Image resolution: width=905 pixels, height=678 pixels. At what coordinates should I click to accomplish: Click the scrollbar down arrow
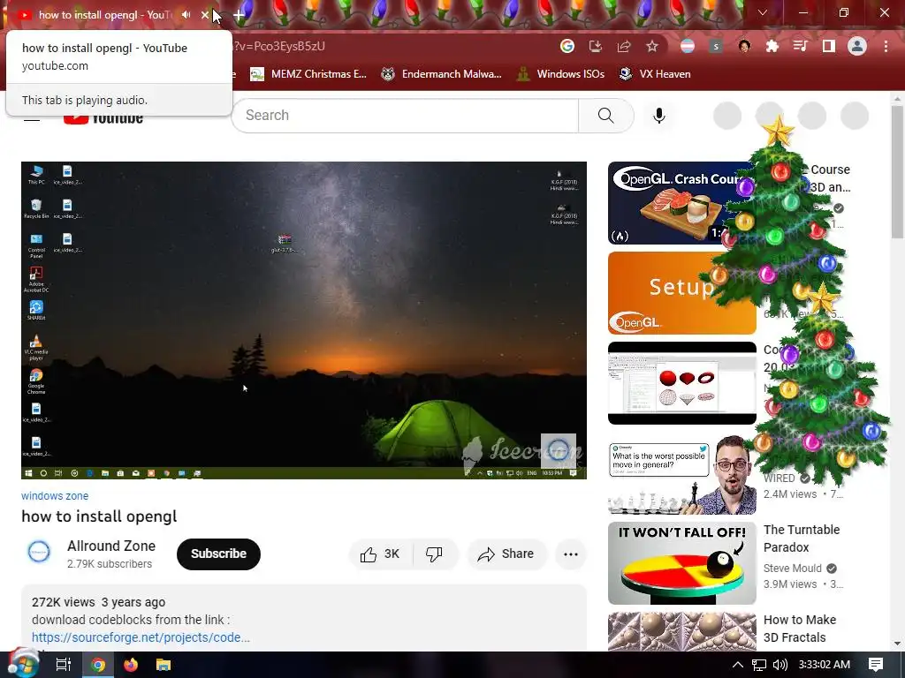[x=897, y=644]
